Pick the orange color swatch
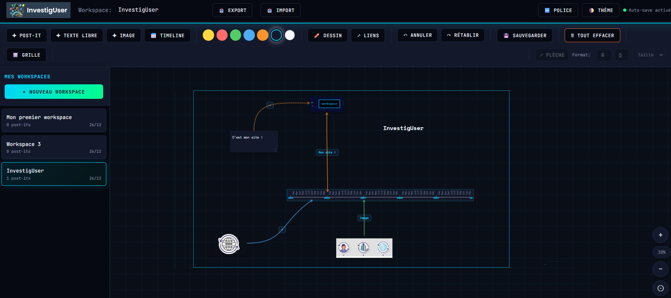Image resolution: width=671 pixels, height=298 pixels. (x=263, y=35)
